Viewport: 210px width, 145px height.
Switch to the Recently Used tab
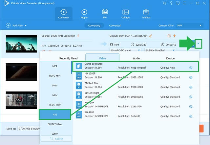click(69, 58)
